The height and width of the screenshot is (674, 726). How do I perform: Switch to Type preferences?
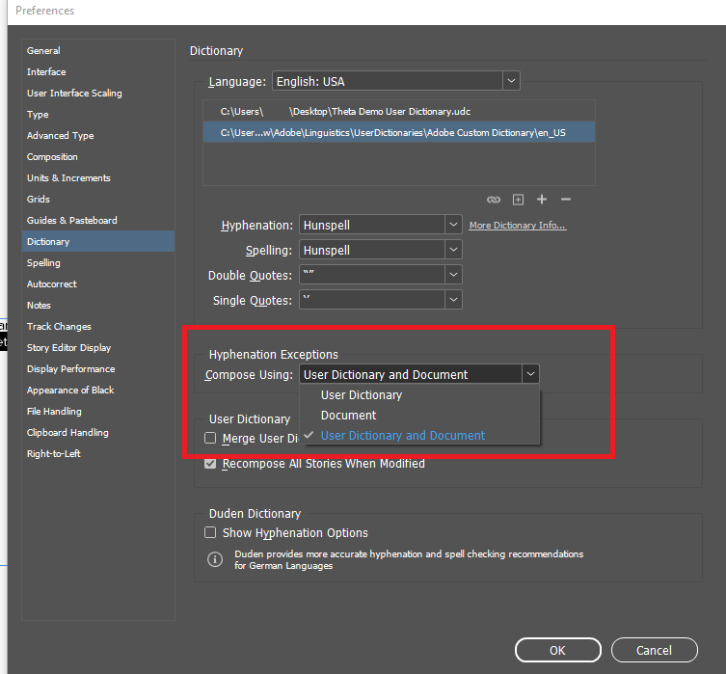pyautogui.click(x=98, y=115)
